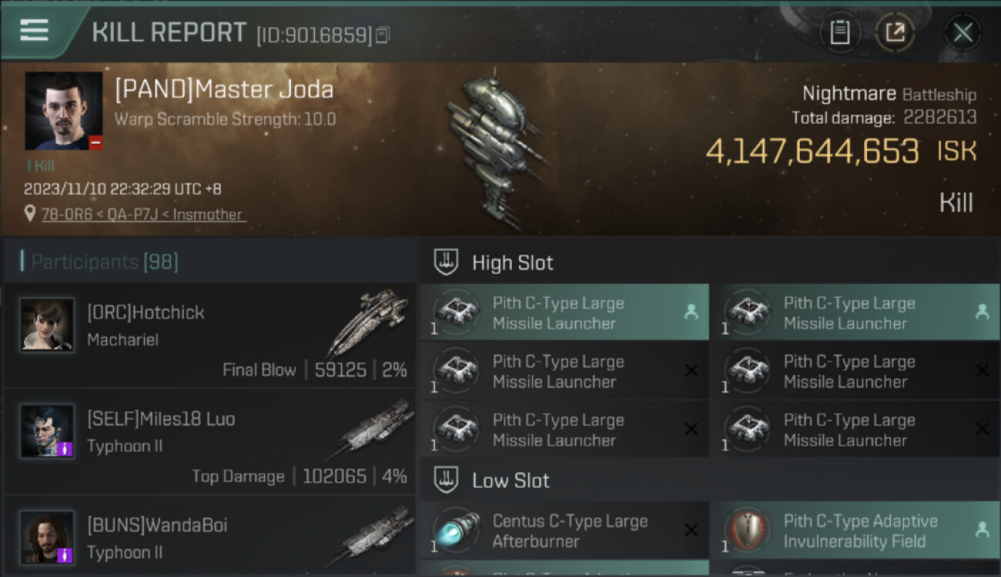
Task: Click the Adaptive Invulnerability Field shield icon
Action: [748, 530]
